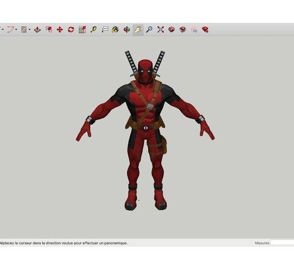Open the Arc tool variants dropdown arrow
The width and height of the screenshot is (294, 269).
pyautogui.click(x=16, y=30)
